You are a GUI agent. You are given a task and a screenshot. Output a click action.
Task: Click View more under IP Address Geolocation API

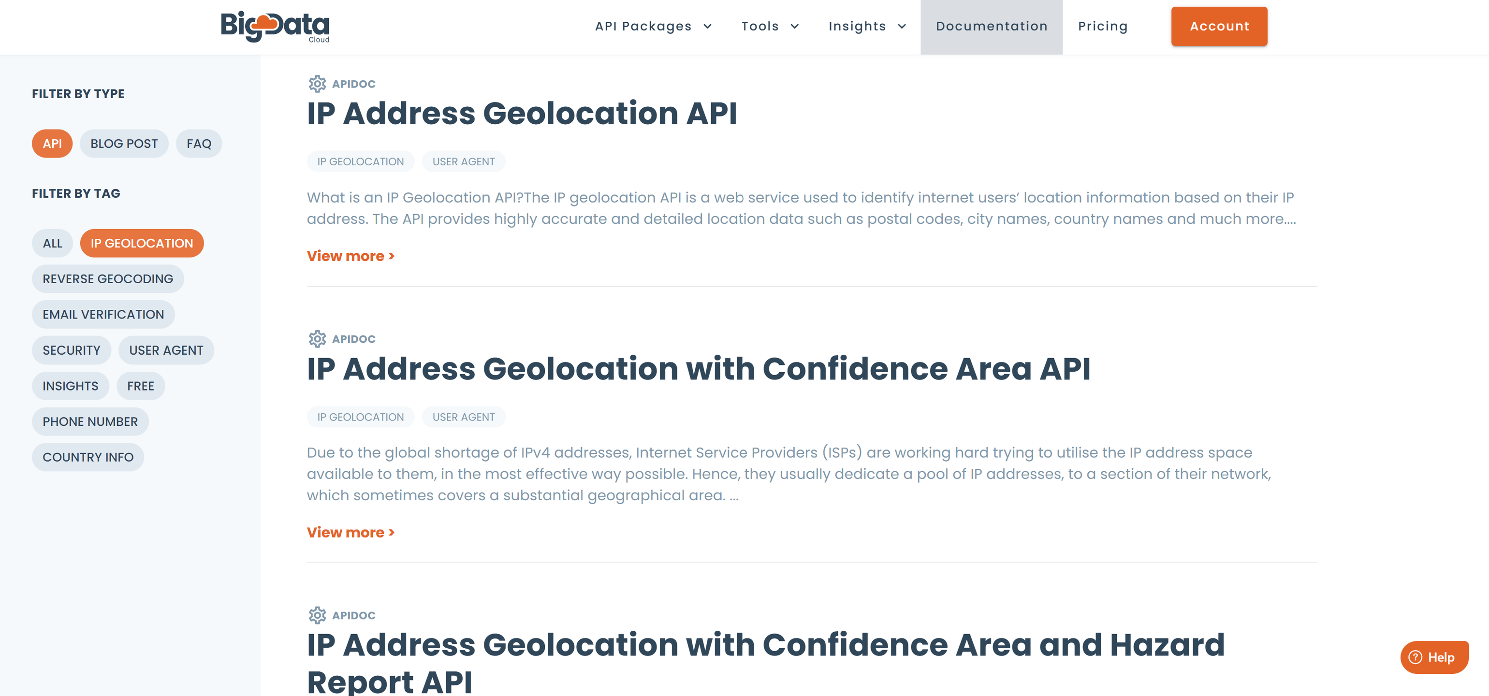(350, 256)
